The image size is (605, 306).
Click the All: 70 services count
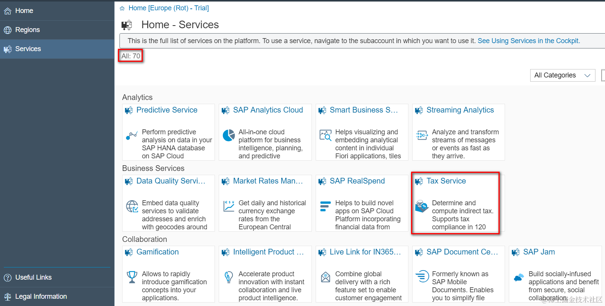click(131, 56)
